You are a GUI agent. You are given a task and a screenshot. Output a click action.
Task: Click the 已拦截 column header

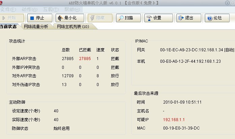click(x=85, y=50)
